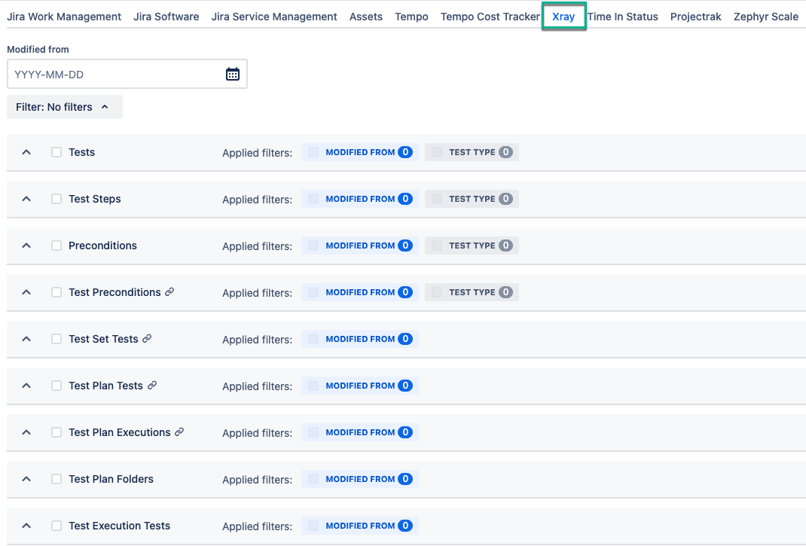Tick the Test Execution Tests checkbox

pyautogui.click(x=56, y=526)
